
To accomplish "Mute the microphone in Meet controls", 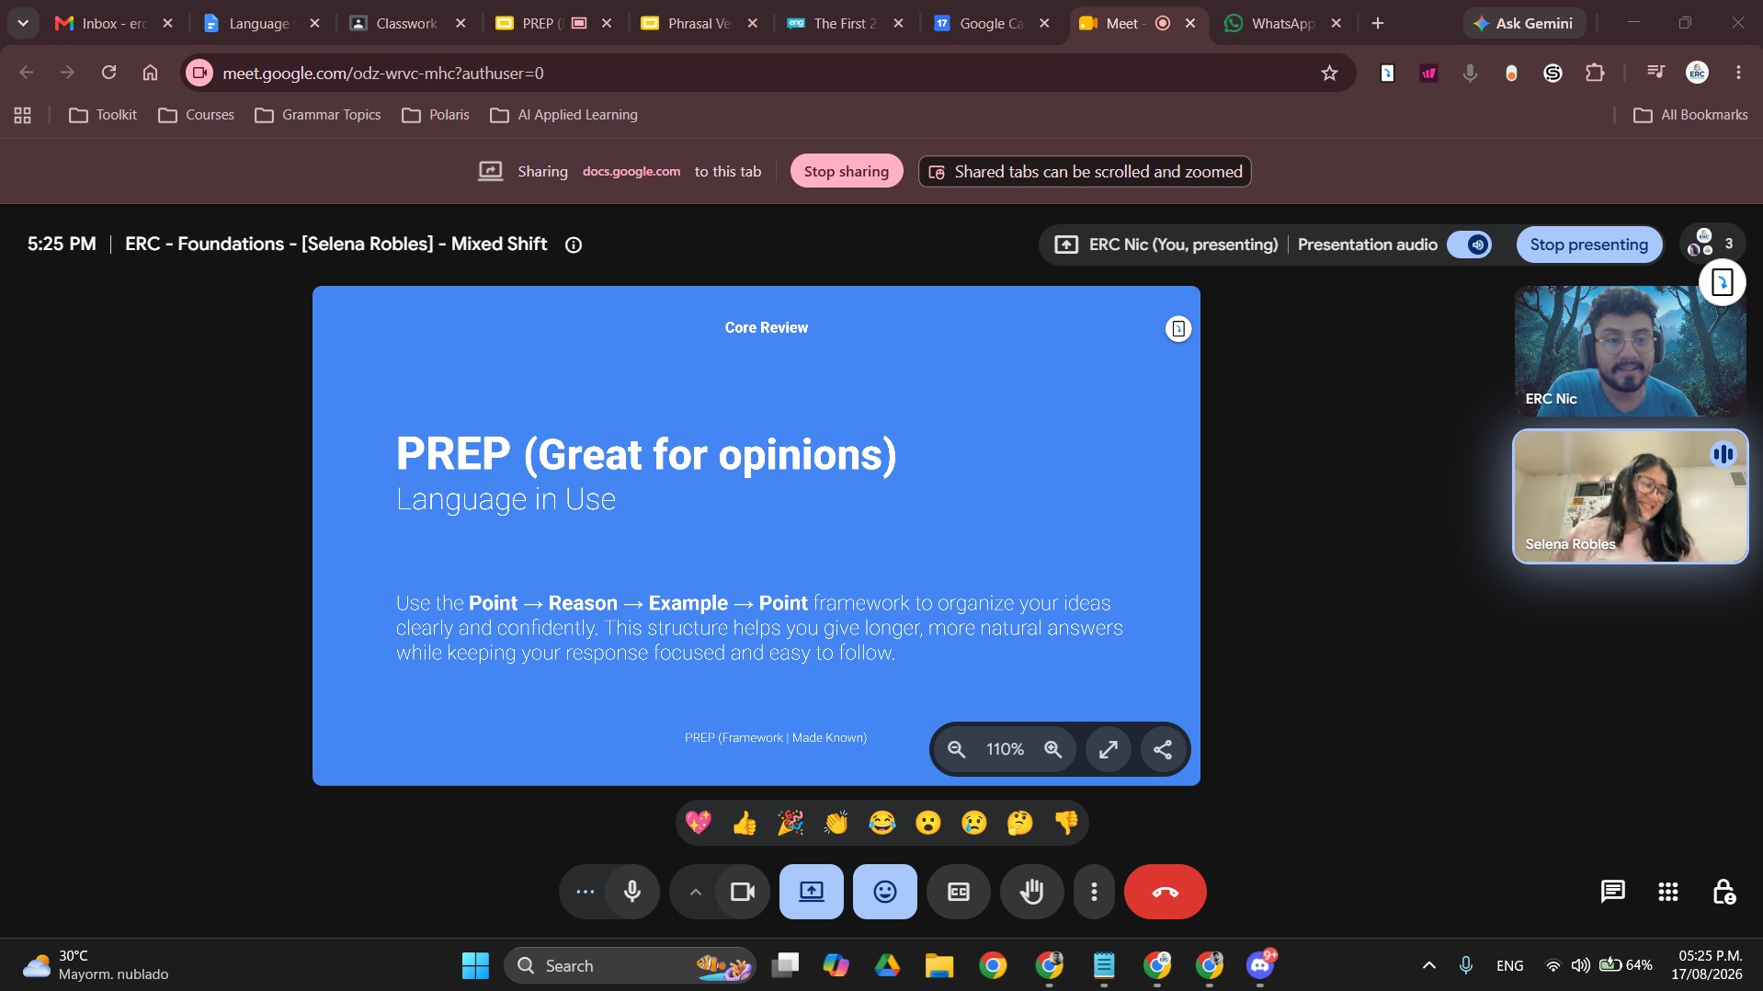I will [x=632, y=892].
